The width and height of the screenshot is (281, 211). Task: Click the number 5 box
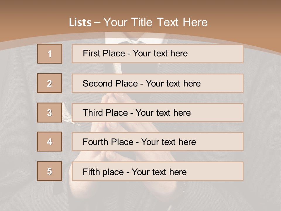coord(49,171)
